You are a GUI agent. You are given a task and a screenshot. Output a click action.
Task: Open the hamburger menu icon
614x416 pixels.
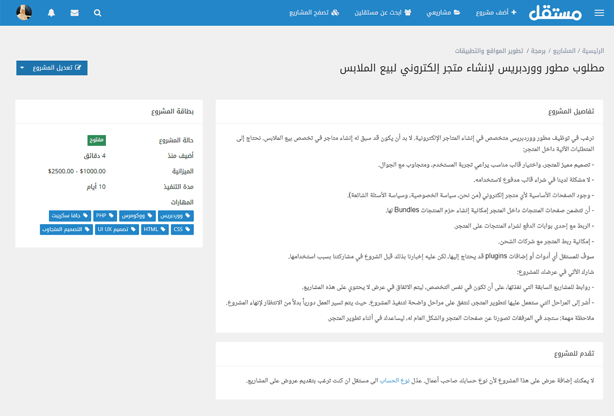point(599,13)
